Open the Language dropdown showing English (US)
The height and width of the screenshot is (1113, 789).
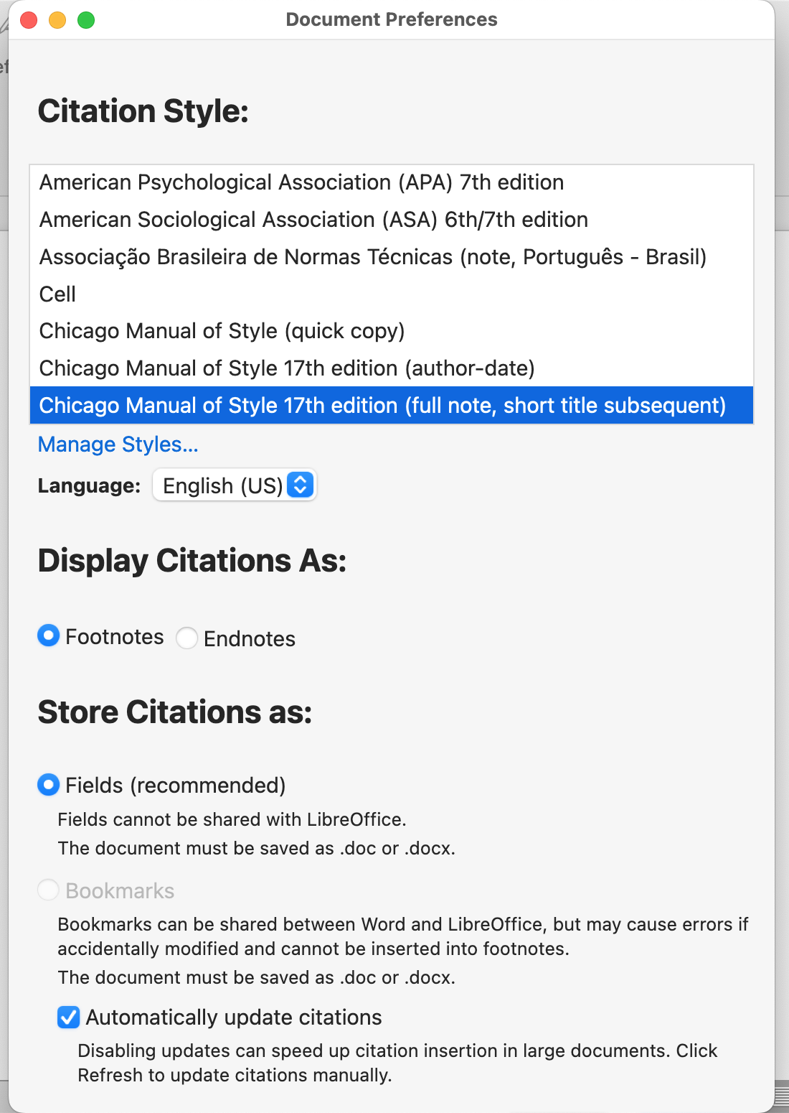(x=235, y=485)
